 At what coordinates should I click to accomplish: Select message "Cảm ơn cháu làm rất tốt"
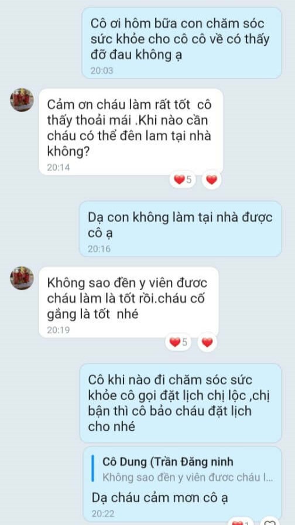tap(131, 132)
